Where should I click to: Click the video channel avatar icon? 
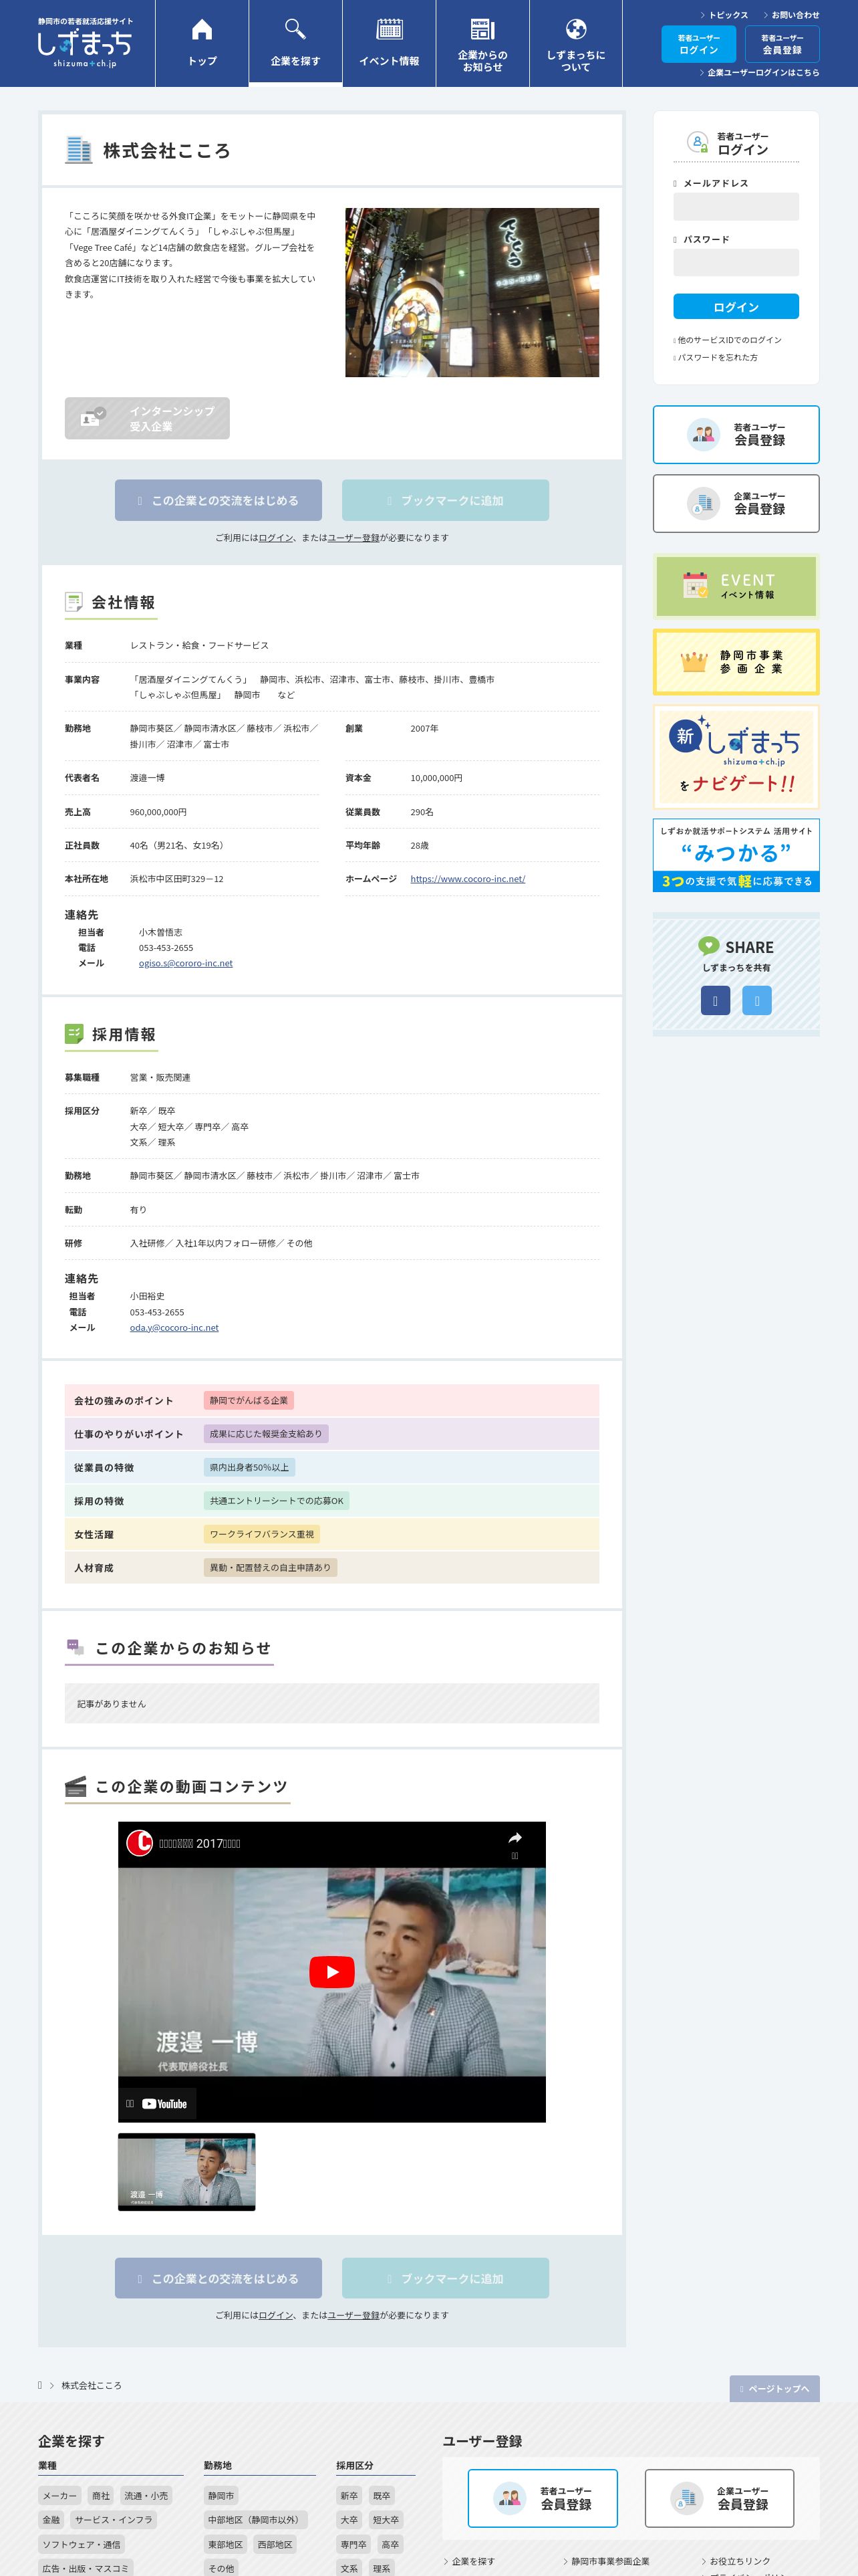pyautogui.click(x=139, y=1842)
